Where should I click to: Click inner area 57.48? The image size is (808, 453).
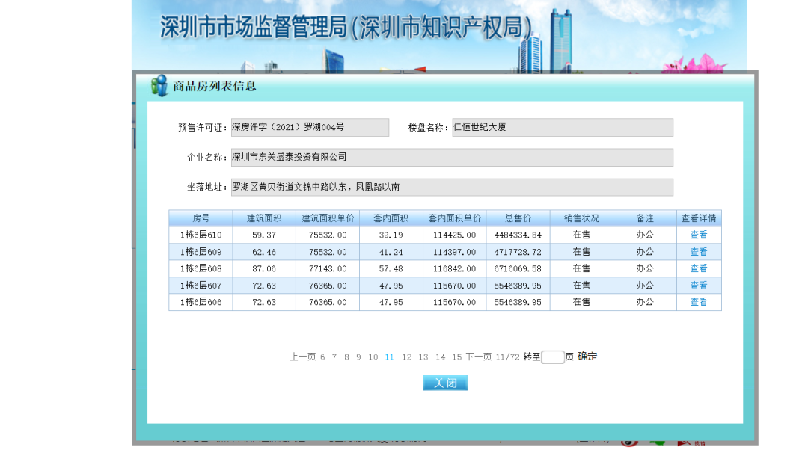[x=391, y=268]
